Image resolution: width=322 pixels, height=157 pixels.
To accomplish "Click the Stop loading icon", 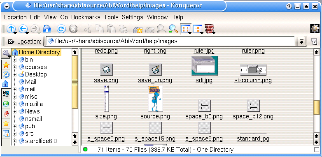I will [73, 29].
